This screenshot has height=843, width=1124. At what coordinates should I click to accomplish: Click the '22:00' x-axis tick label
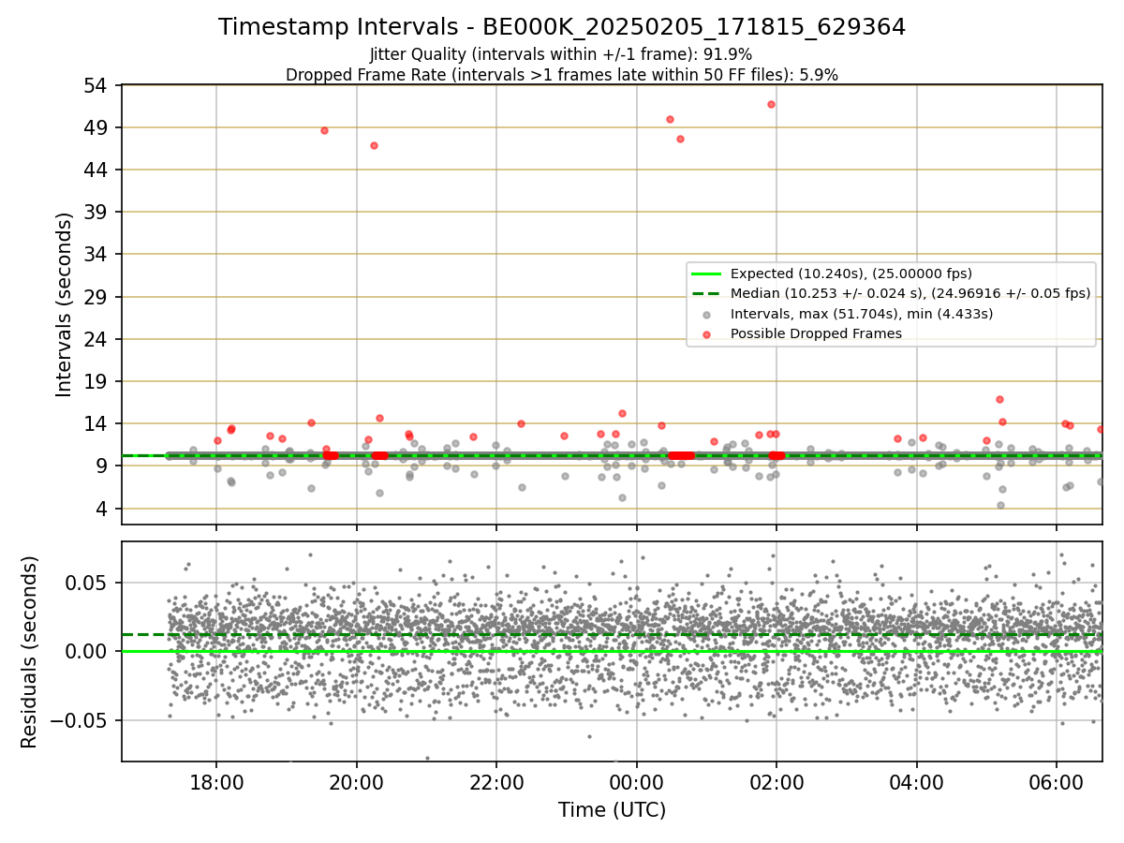tap(496, 784)
